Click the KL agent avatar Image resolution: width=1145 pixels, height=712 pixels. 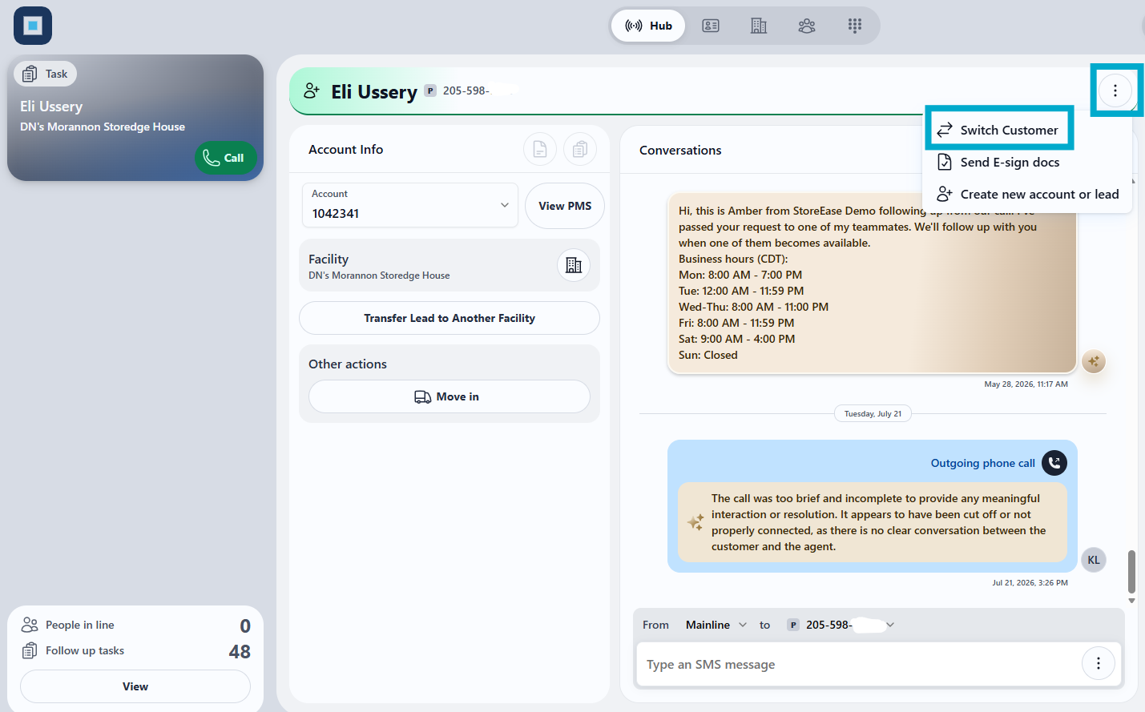tap(1094, 560)
